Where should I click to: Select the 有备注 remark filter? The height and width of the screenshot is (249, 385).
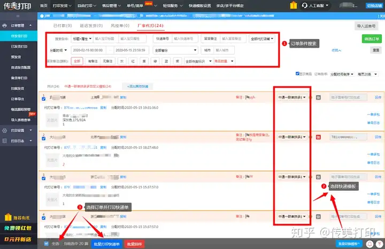[x=93, y=61]
